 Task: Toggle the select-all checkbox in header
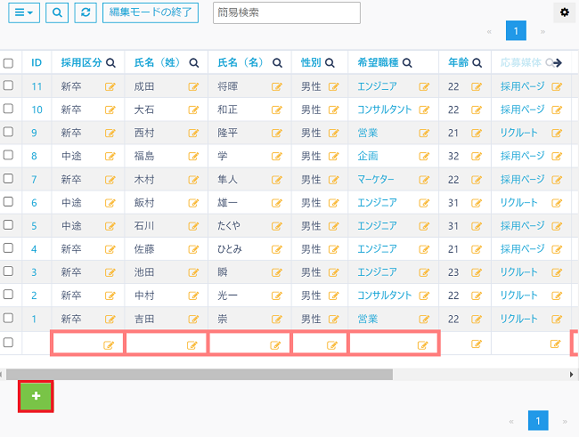8,63
